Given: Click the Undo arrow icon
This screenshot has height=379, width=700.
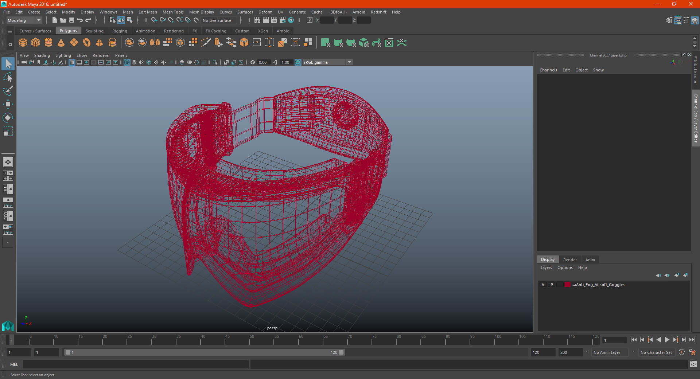Looking at the screenshot, I should pos(80,20).
